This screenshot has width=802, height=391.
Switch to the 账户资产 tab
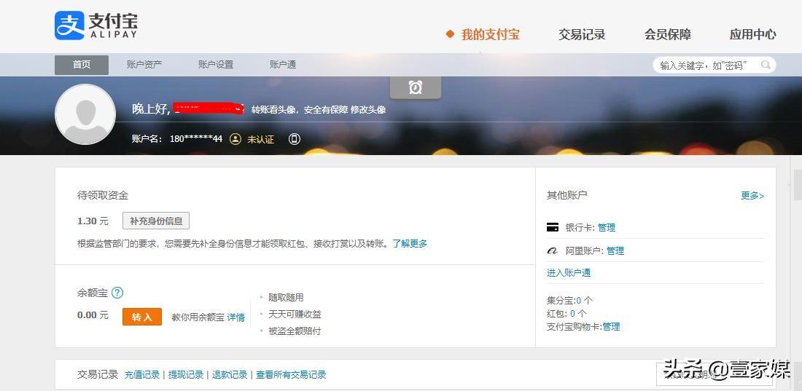click(x=144, y=65)
